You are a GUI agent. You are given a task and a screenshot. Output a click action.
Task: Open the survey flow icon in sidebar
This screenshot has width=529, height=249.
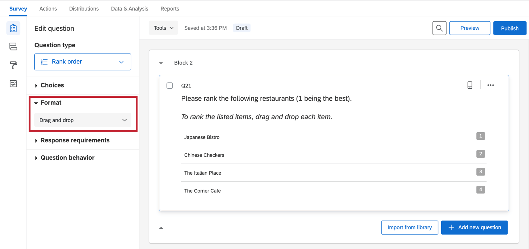[x=13, y=47]
